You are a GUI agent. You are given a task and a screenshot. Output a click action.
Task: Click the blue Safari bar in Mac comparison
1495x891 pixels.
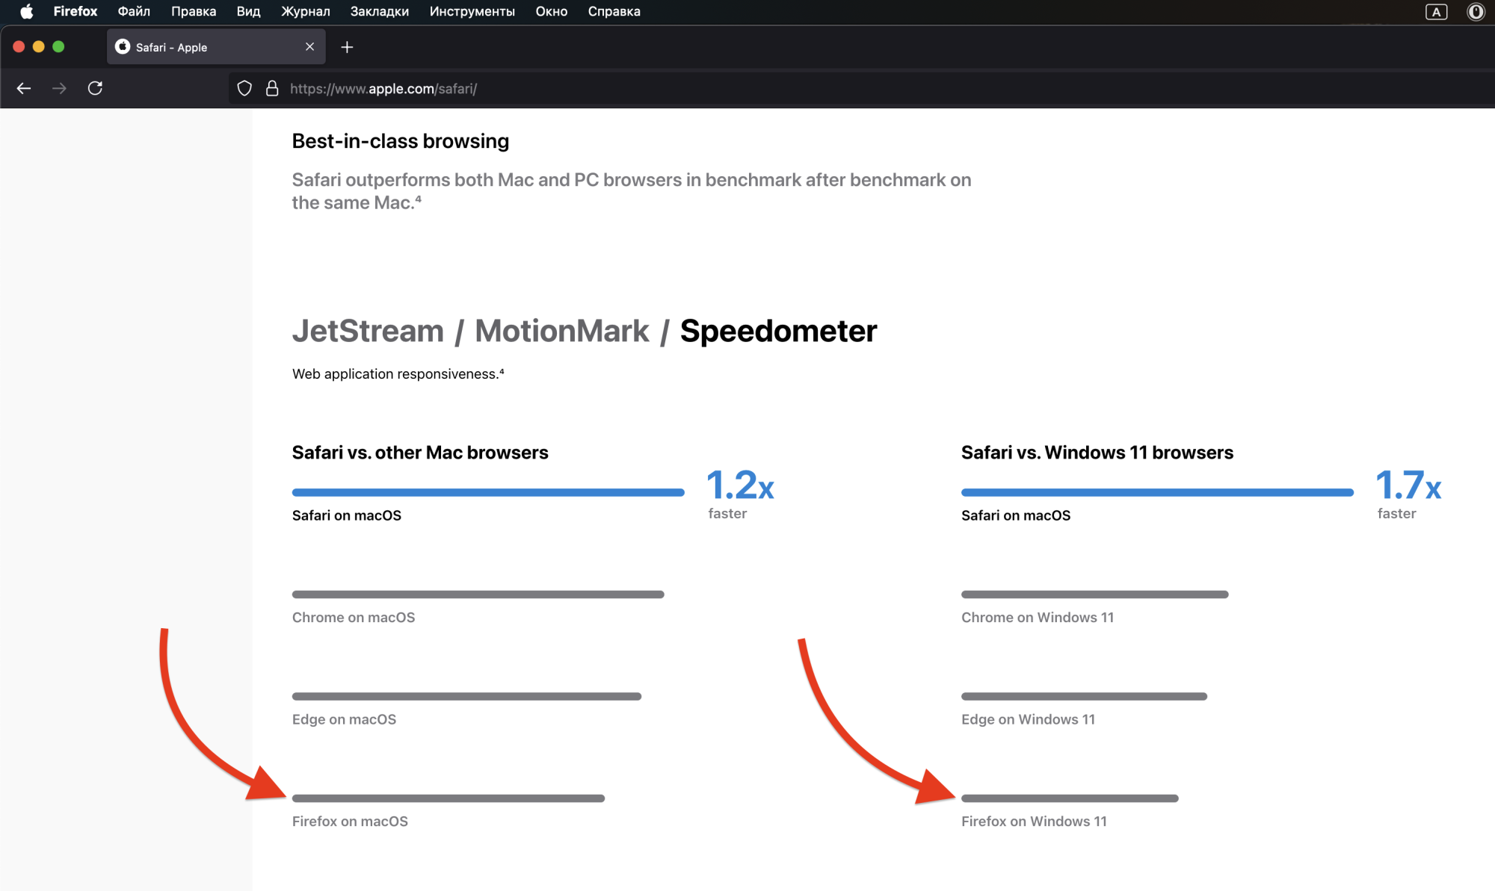(x=488, y=492)
